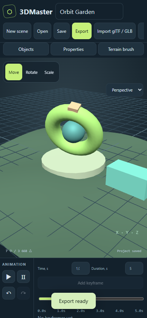Select the Scale transform mode
The width and height of the screenshot is (147, 318).
[49, 72]
